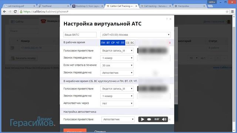Switch to Call tracking - Запись browser tab
This screenshot has height=133, width=237.
coord(156,6)
